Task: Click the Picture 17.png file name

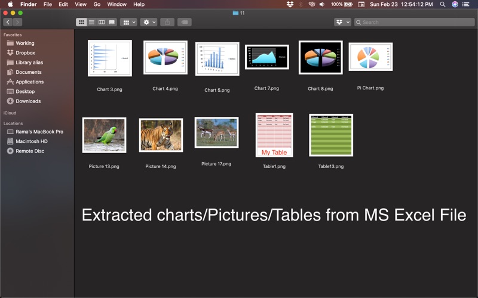Action: pyautogui.click(x=216, y=164)
